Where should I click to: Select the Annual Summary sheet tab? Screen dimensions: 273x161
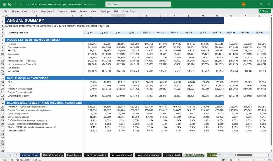[x=194, y=155]
